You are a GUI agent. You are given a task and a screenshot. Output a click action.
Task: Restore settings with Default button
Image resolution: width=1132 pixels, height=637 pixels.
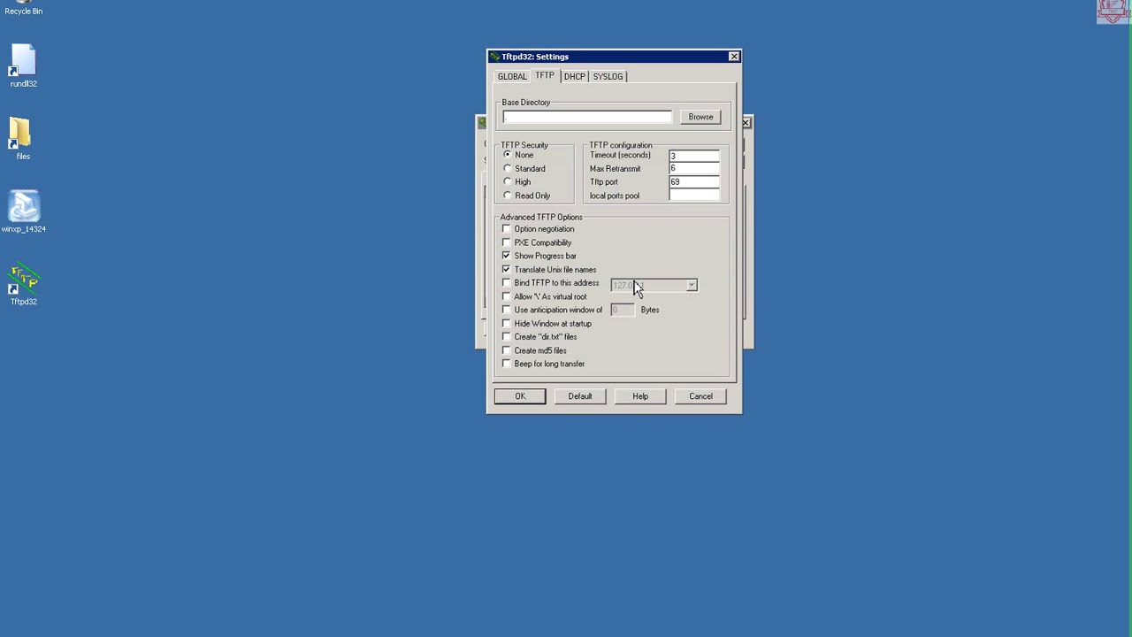(580, 396)
